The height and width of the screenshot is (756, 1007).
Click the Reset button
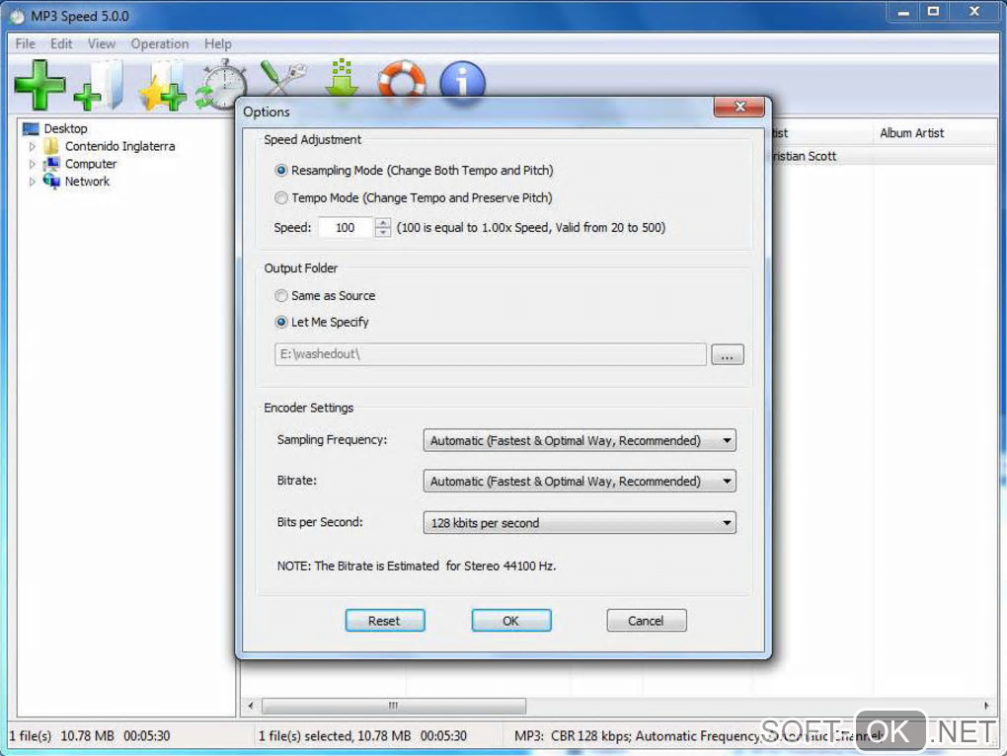click(x=385, y=621)
